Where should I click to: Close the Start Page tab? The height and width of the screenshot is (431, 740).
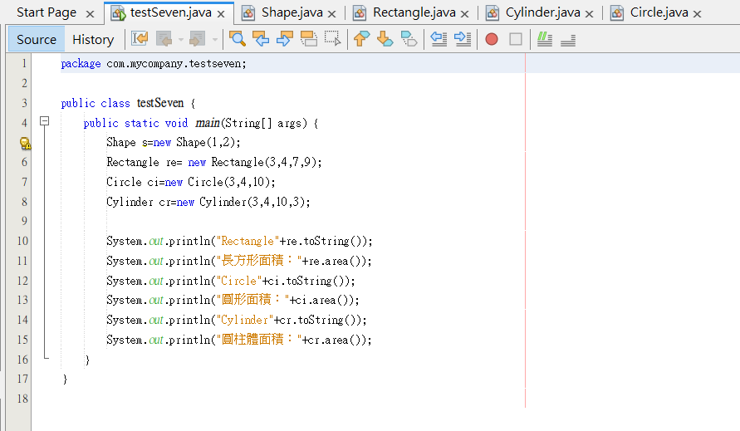[90, 14]
